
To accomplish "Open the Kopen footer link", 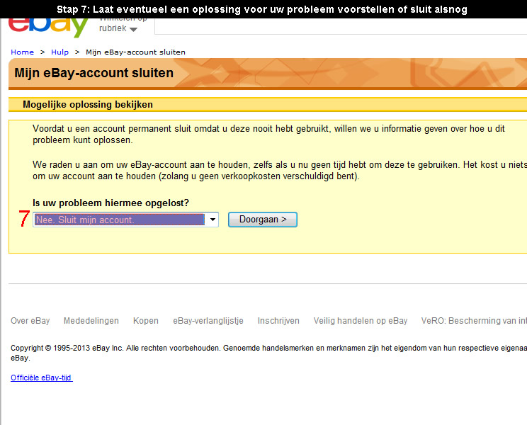I will [x=145, y=321].
